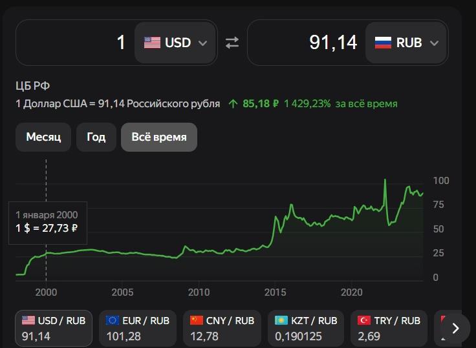
Task: Select the Месяц period tab
Action: [x=43, y=137]
